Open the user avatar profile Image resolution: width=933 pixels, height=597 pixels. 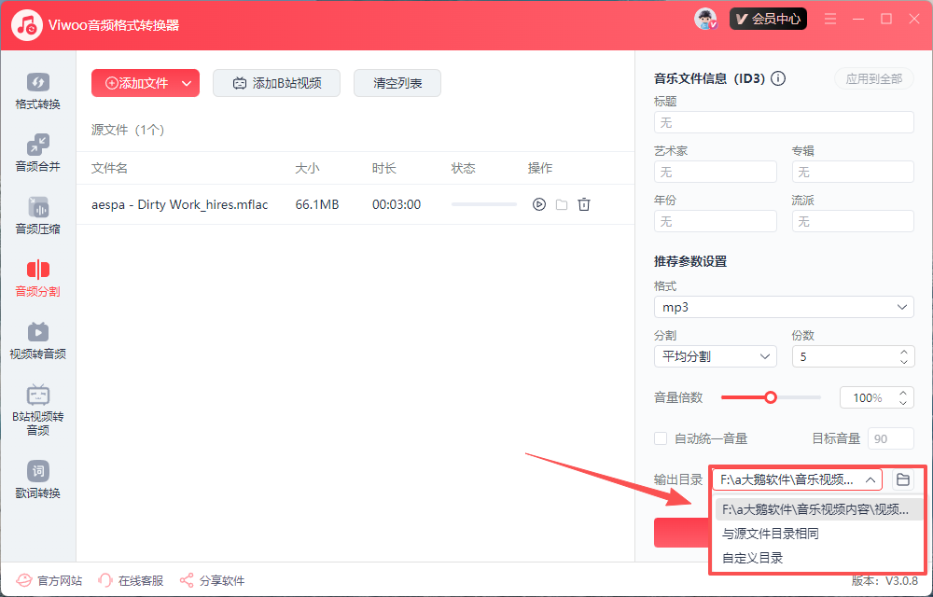click(705, 19)
